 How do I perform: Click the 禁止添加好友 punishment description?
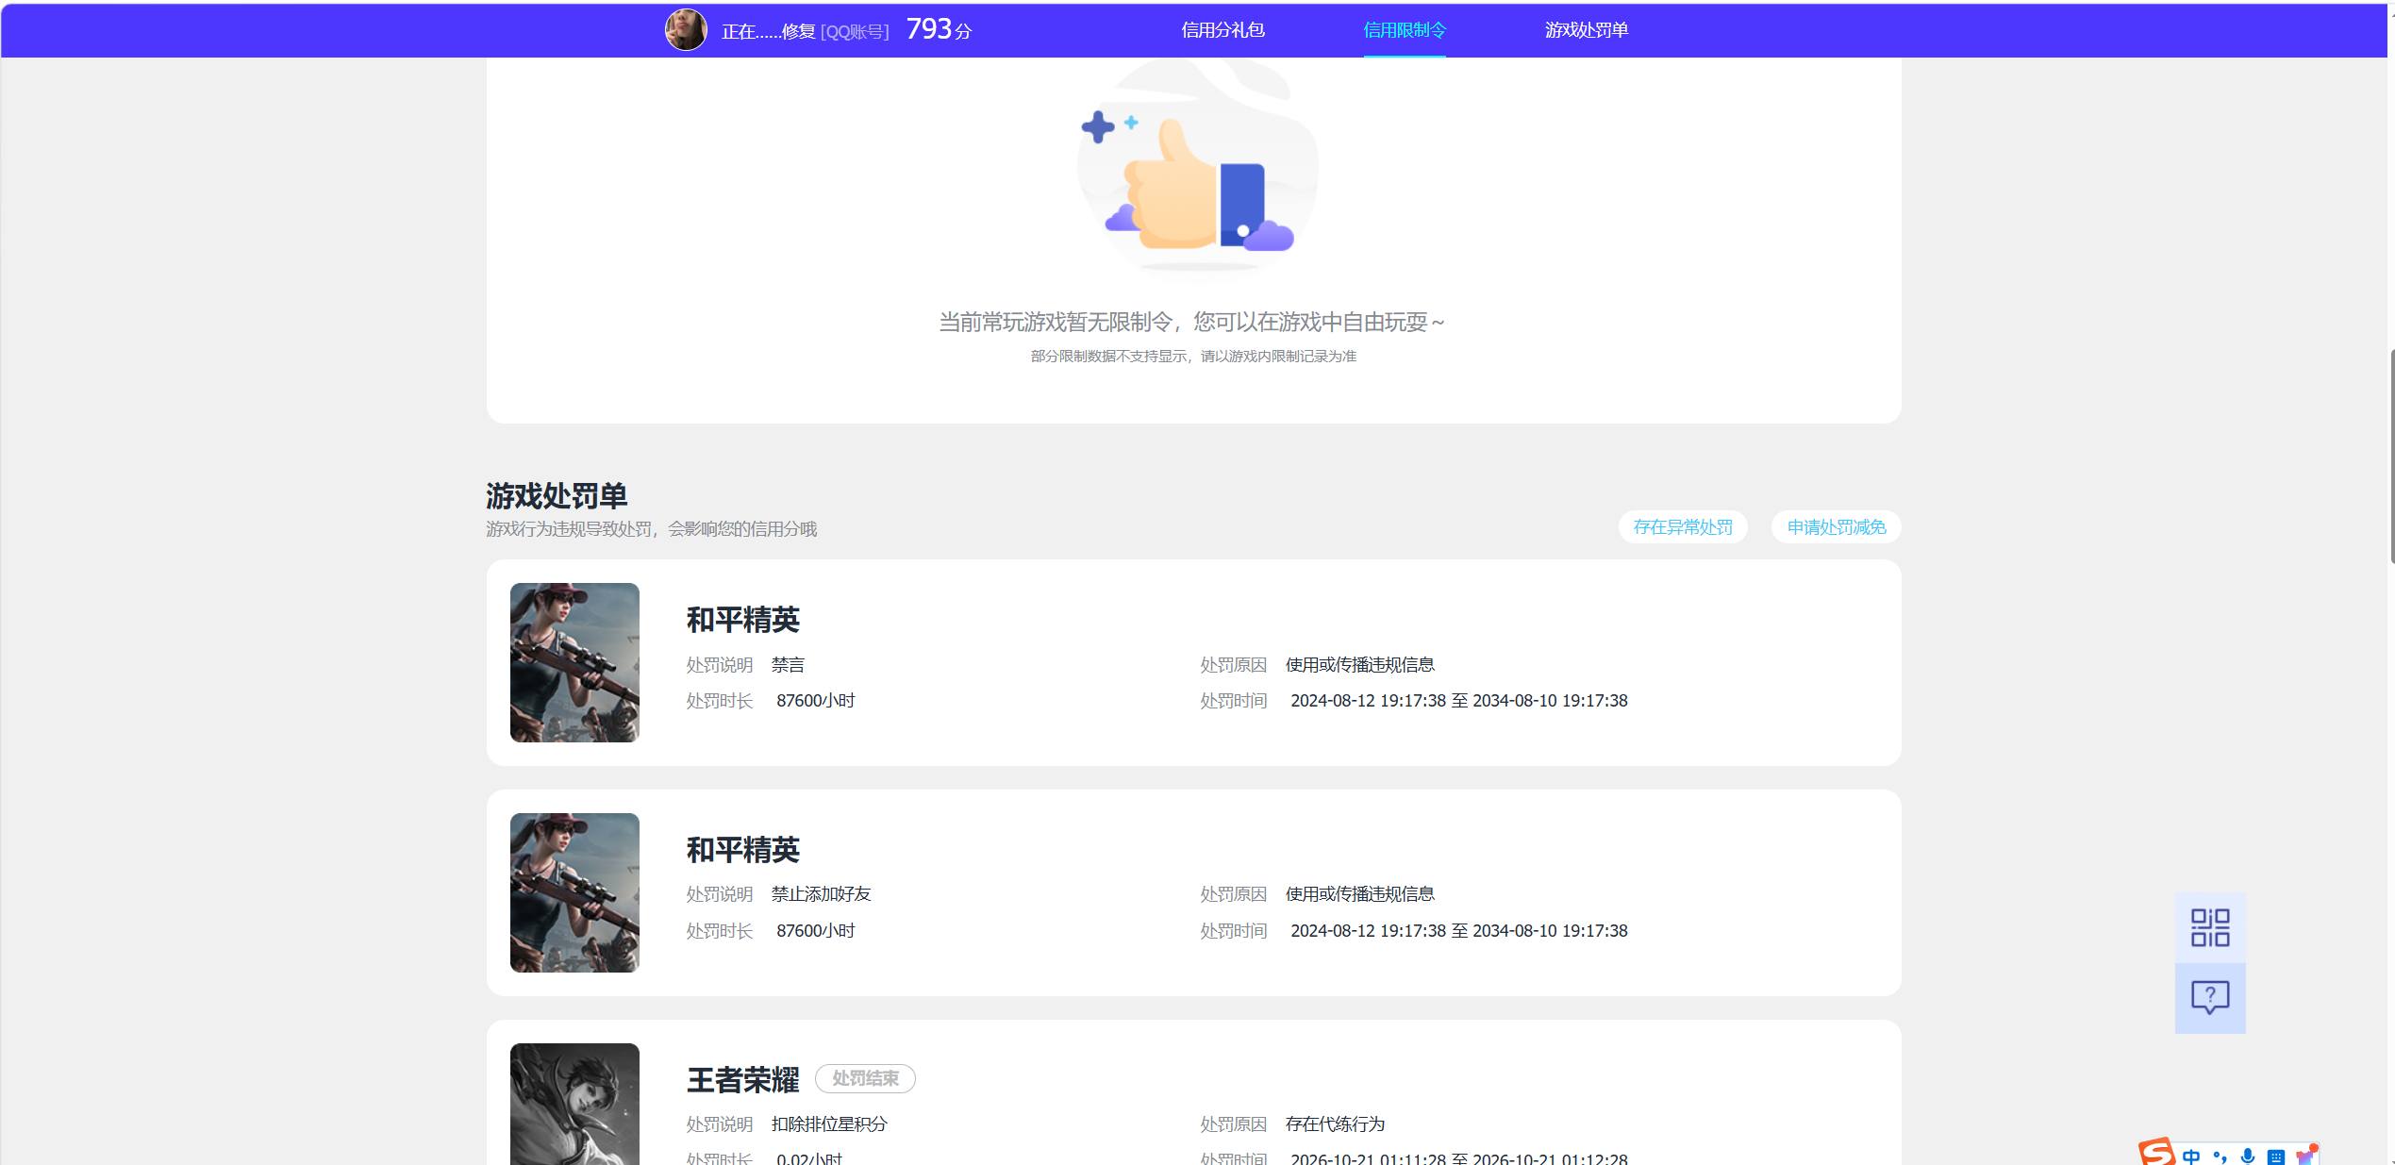point(821,894)
